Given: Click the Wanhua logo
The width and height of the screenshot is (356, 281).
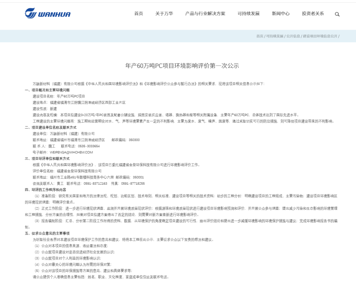Looking at the screenshot, I should [x=48, y=14].
